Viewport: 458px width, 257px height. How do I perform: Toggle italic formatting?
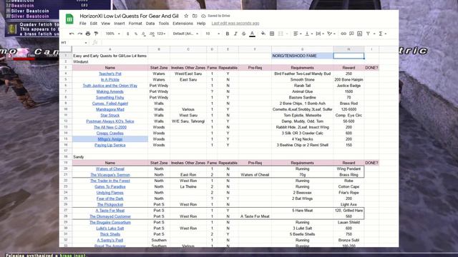click(235, 34)
